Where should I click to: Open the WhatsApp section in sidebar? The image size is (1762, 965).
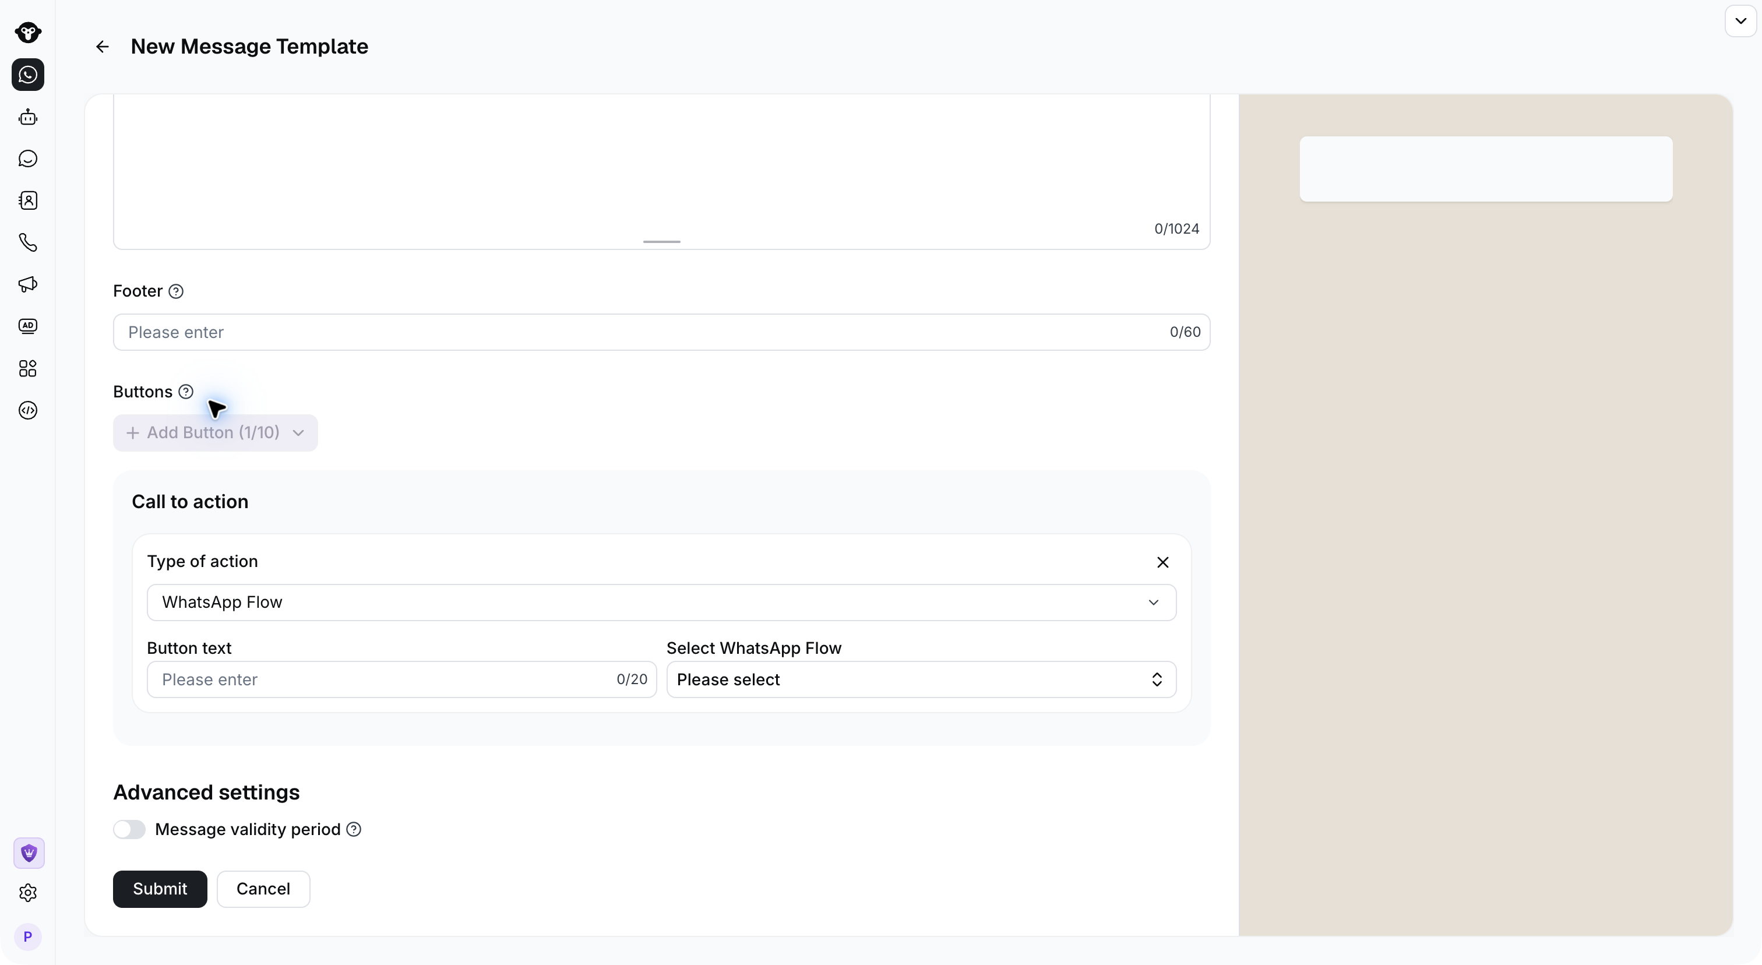pos(28,75)
